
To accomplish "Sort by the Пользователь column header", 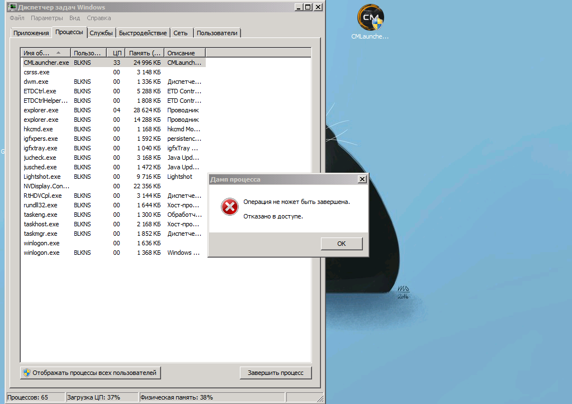I will 89,53.
